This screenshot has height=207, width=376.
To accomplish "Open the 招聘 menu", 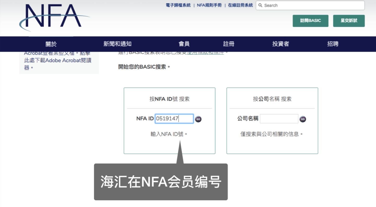I will pyautogui.click(x=333, y=44).
